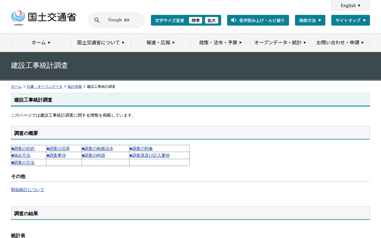Image resolution: width=381 pixels, height=238 pixels.
Task: Expand the ホーム navigation menu
Action: [41, 43]
